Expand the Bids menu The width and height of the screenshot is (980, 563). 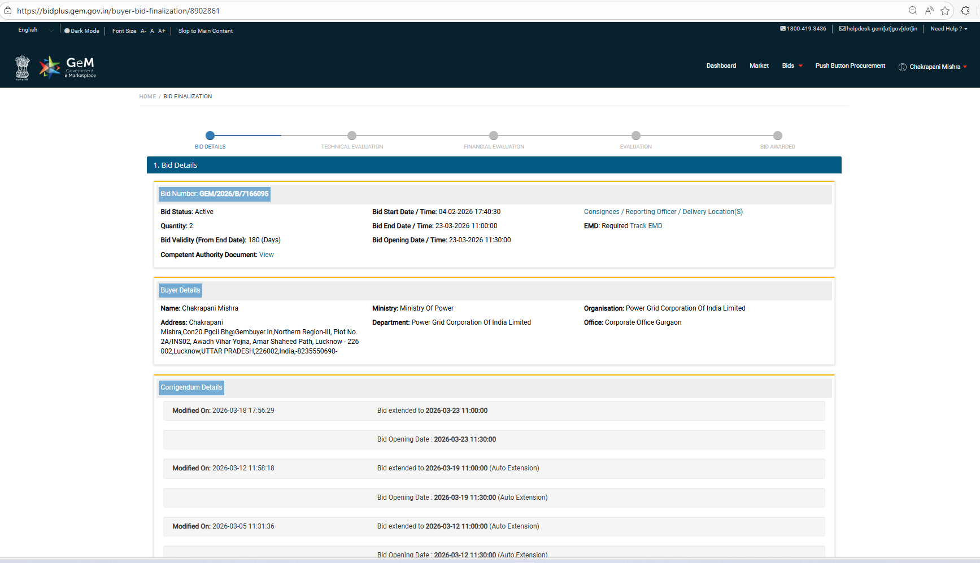pos(792,66)
